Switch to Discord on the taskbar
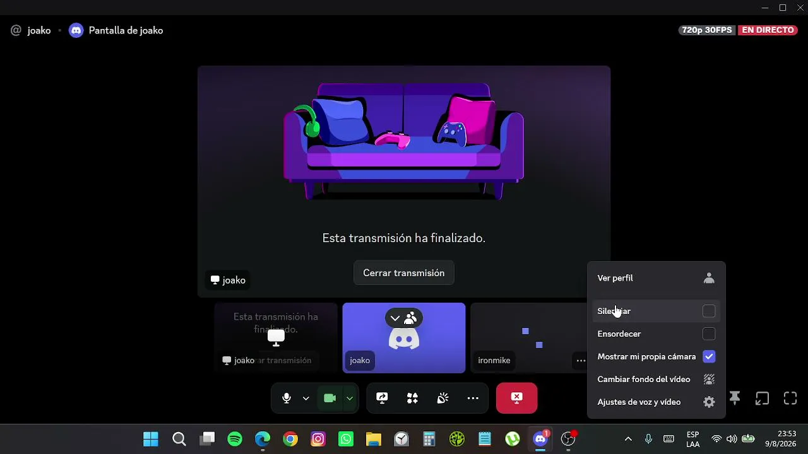 pyautogui.click(x=540, y=439)
